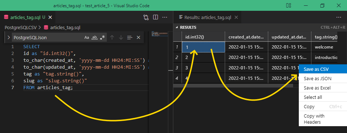Click the SQL file icon on editor tab

coord(6,17)
